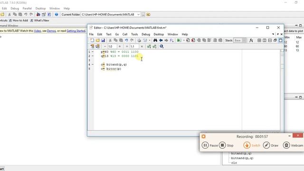Run first.m with the green play icon

click(x=179, y=40)
